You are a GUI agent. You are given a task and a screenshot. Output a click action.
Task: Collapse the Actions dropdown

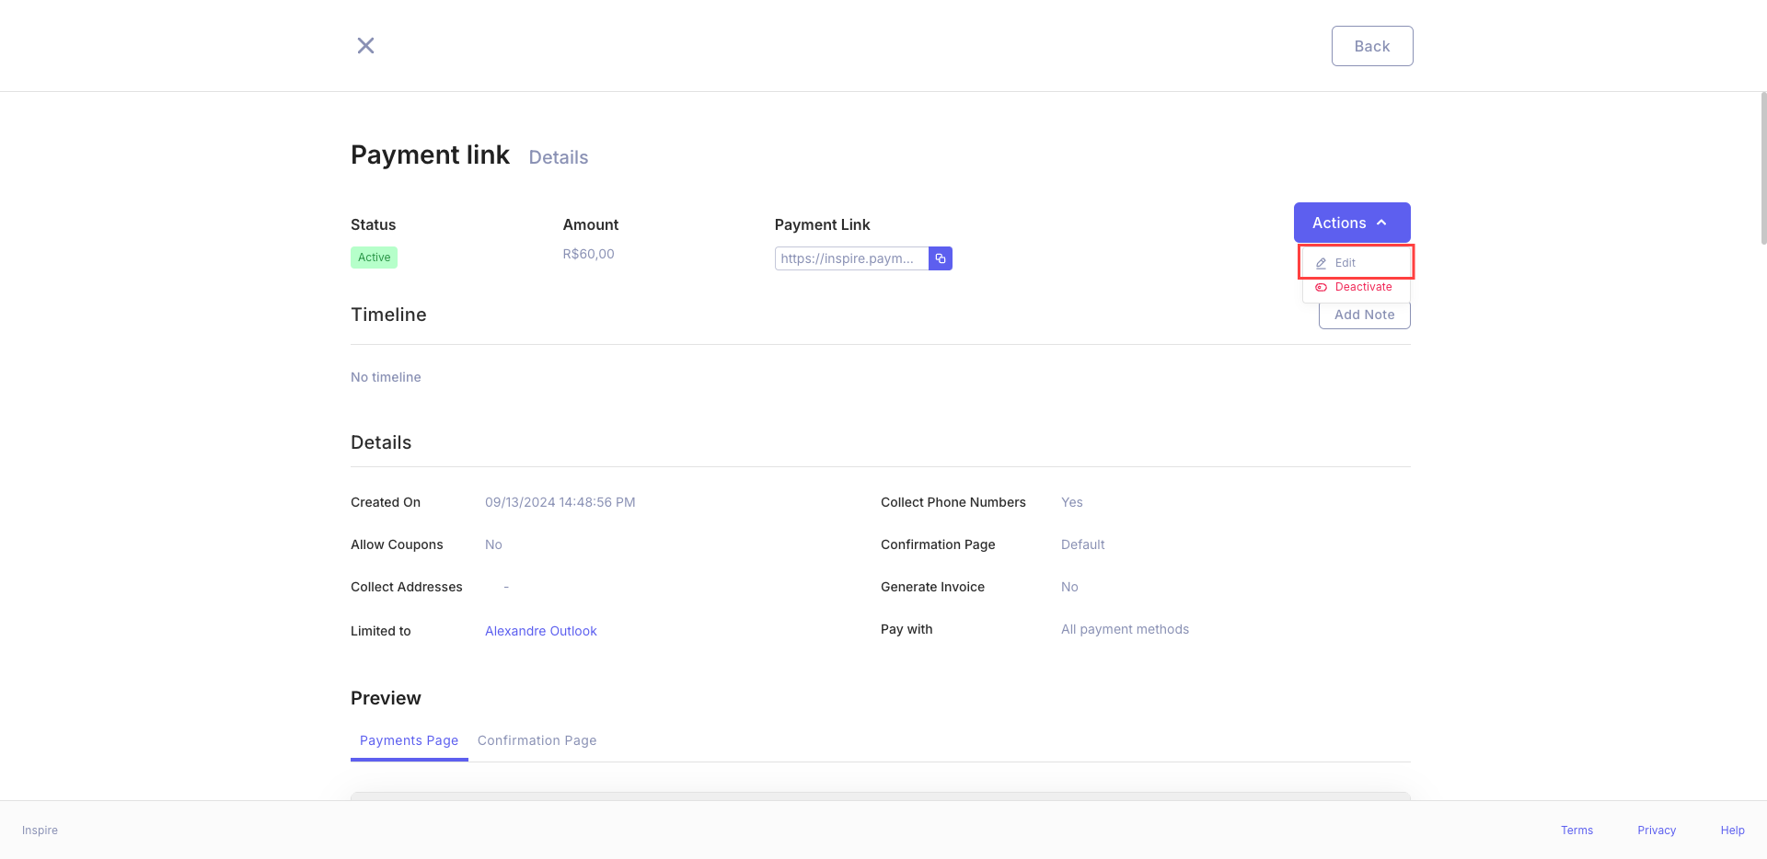(x=1352, y=223)
